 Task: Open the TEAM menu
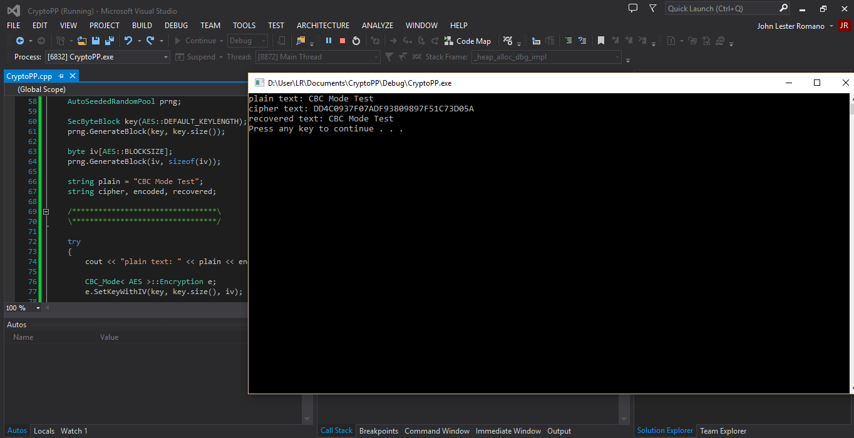210,26
